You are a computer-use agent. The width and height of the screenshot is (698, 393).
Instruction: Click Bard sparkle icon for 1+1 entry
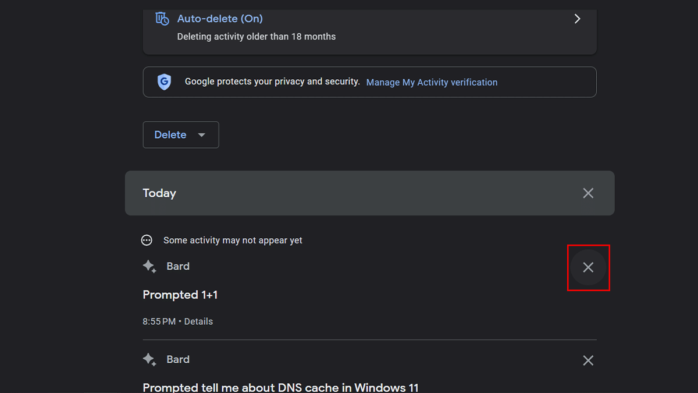tap(149, 267)
